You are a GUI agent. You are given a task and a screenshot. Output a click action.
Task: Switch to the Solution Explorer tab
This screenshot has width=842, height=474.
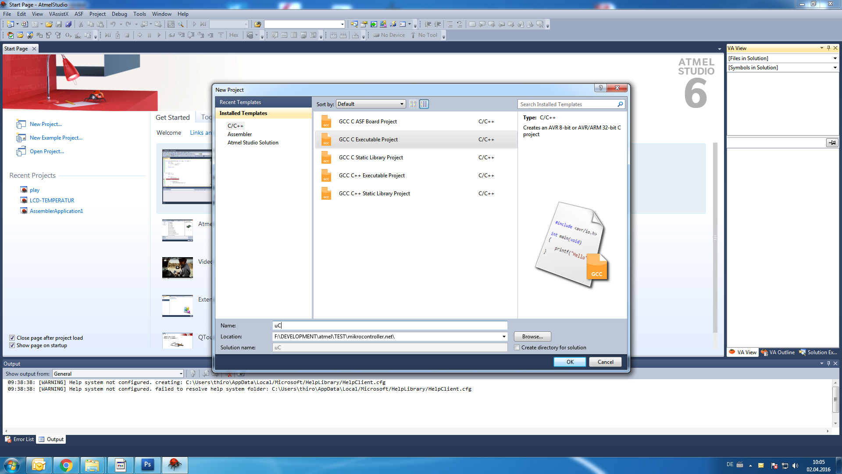pyautogui.click(x=818, y=352)
